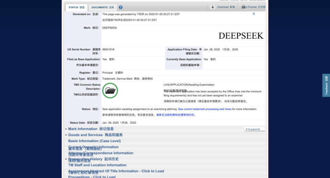Expand Basis Information (Case Level) section
330x178 pixels.
click(94, 141)
